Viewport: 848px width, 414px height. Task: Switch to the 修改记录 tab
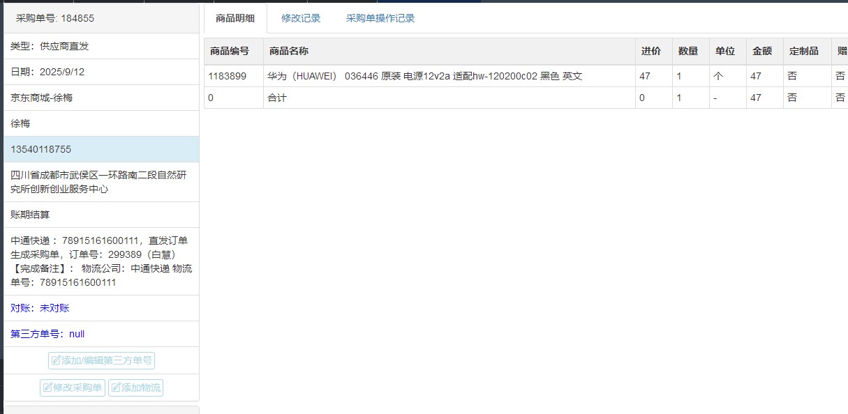[x=301, y=19]
